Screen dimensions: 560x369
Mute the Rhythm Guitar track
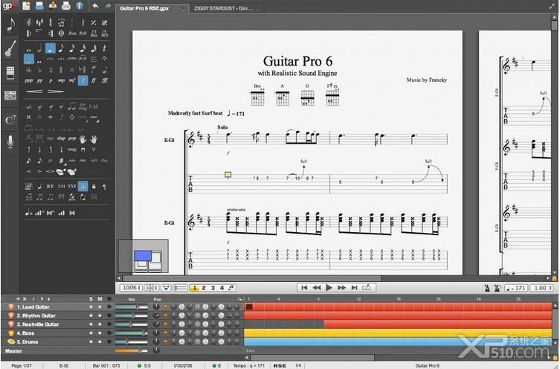[x=100, y=315]
